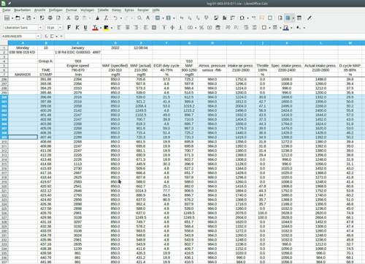Screen dimensions: 365x264
Task: Apply the border color swatch
Action: (x=286, y=28)
